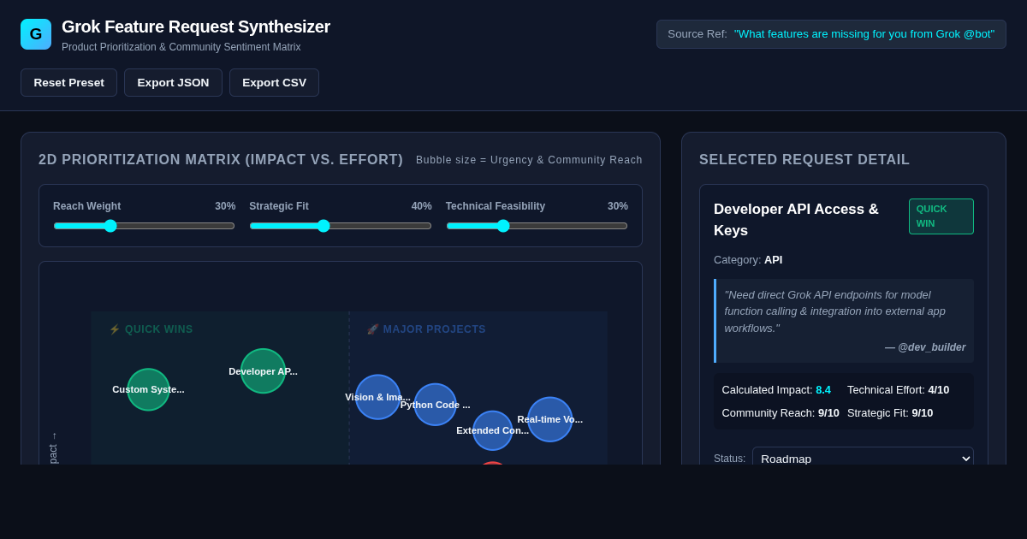Click the Grok Feature Request Synthesizer title

pyautogui.click(x=196, y=27)
